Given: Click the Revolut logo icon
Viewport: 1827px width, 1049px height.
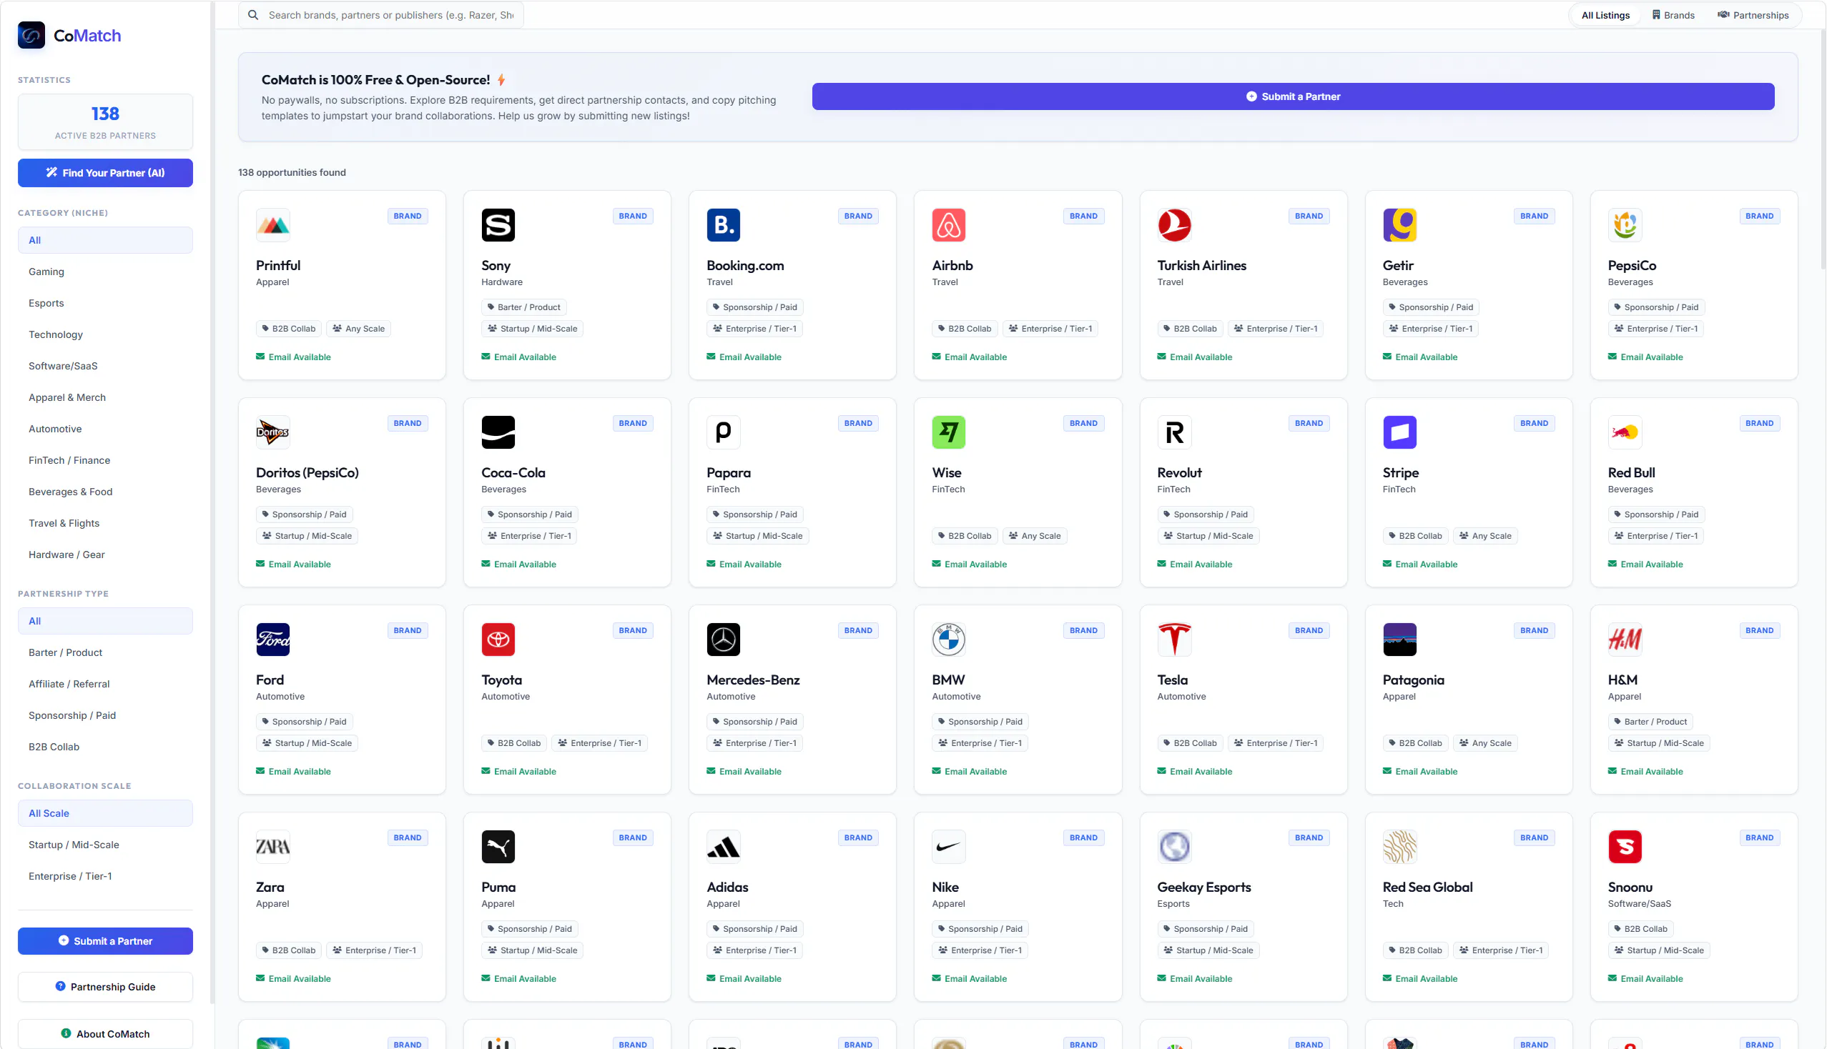Looking at the screenshot, I should pos(1173,432).
